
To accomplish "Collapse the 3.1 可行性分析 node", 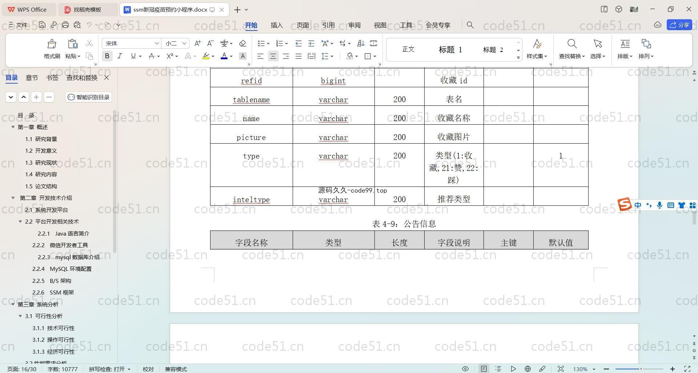I will point(20,316).
